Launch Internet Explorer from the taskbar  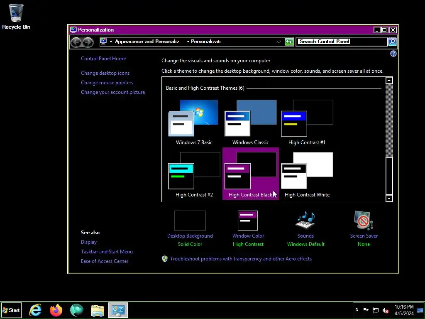pyautogui.click(x=35, y=310)
